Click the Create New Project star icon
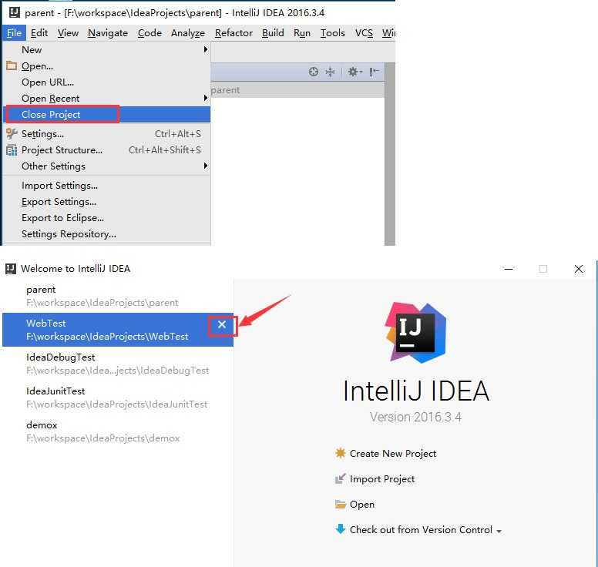This screenshot has width=598, height=567. pyautogui.click(x=340, y=453)
